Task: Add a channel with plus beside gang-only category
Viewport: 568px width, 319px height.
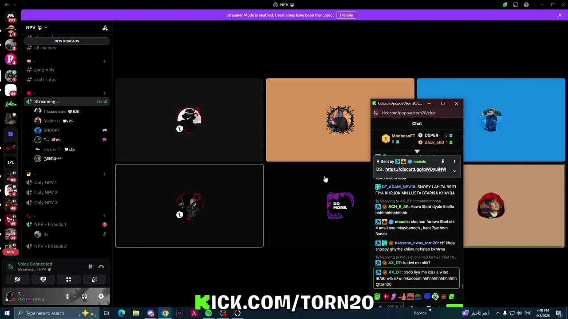Action: pos(105,61)
